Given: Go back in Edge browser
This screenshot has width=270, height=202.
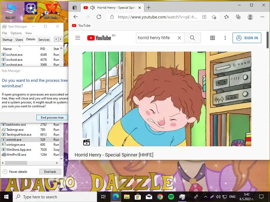Looking at the screenshot, I should (x=76, y=17).
